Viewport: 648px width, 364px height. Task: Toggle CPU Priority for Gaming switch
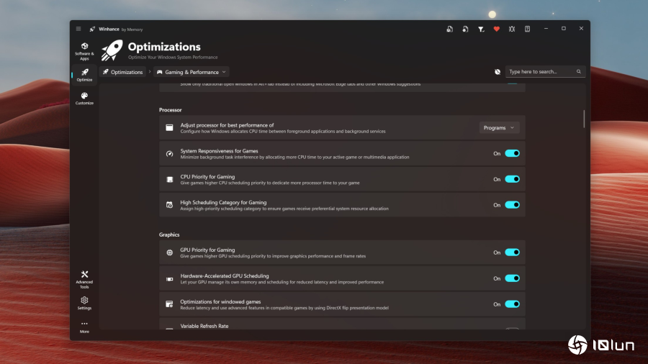tap(512, 179)
